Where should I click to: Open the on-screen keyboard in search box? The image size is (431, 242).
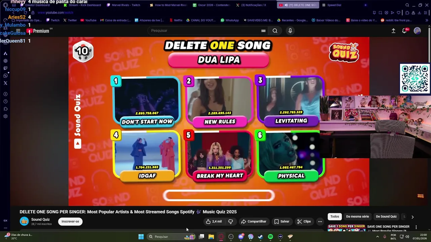tap(263, 31)
